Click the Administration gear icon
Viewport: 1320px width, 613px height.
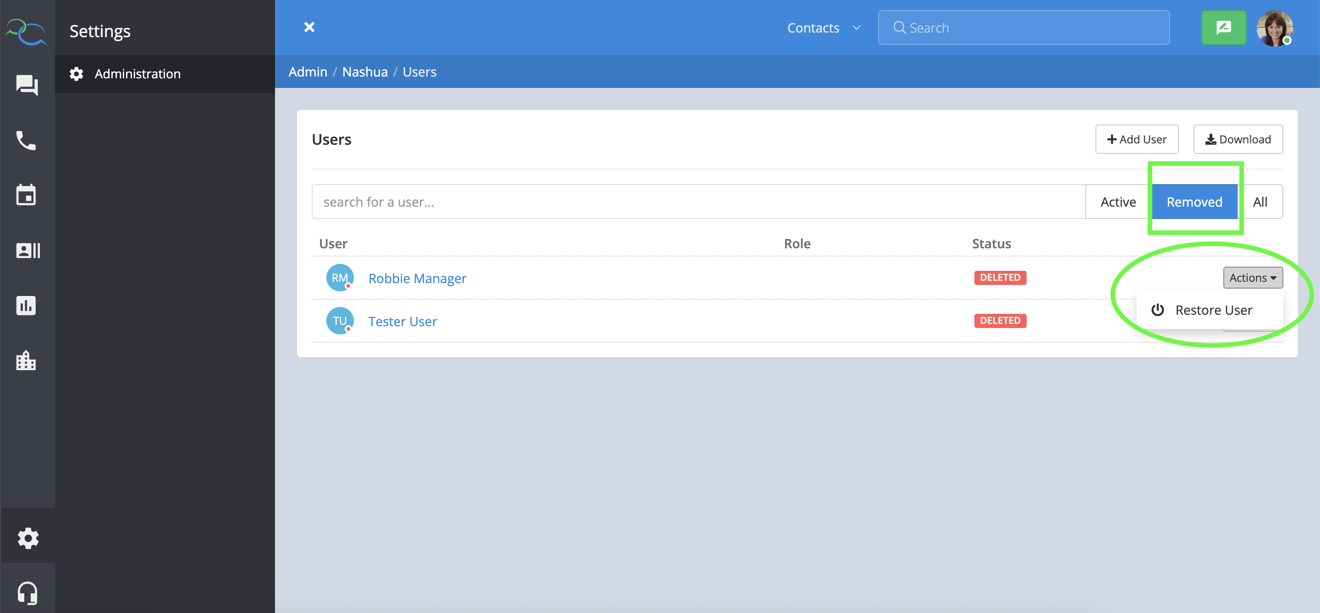point(77,74)
